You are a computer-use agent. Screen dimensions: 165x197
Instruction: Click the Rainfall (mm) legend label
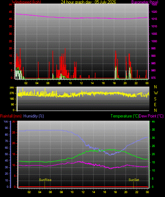pyautogui.click(x=11, y=116)
